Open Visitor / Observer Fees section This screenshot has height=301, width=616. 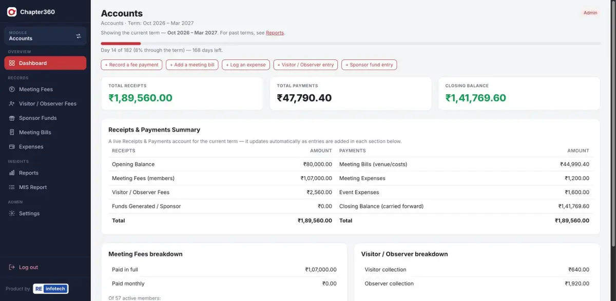(45, 103)
